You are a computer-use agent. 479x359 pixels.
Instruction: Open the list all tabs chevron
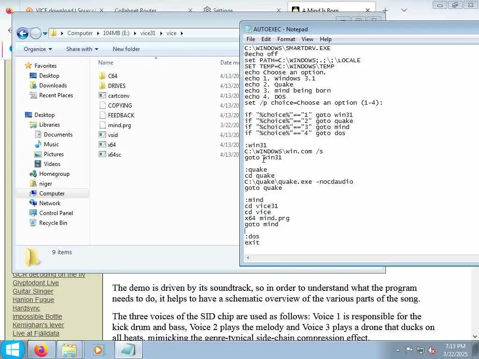404,10
